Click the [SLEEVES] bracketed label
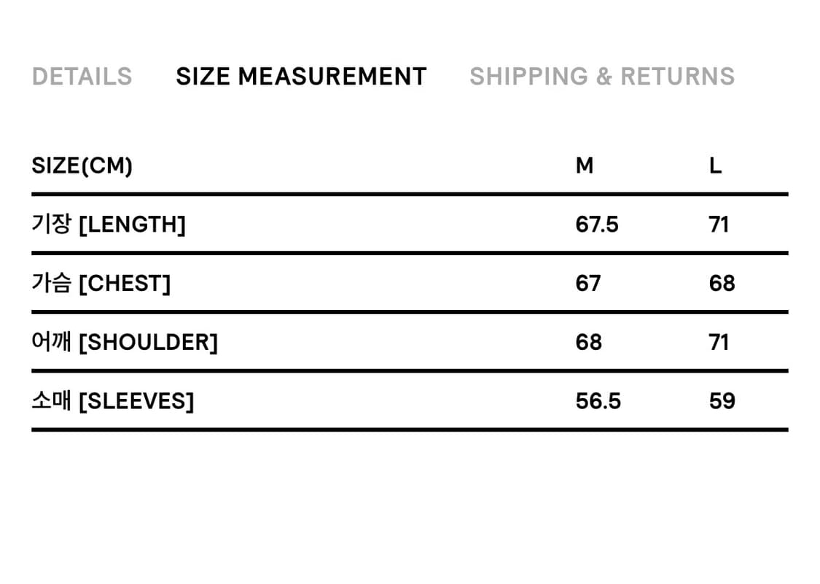 [136, 401]
